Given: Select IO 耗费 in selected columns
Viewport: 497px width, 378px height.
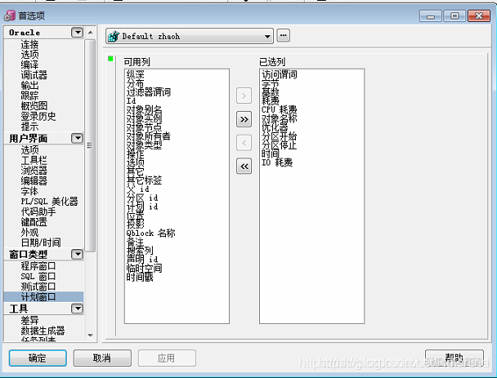Looking at the screenshot, I should tap(277, 162).
